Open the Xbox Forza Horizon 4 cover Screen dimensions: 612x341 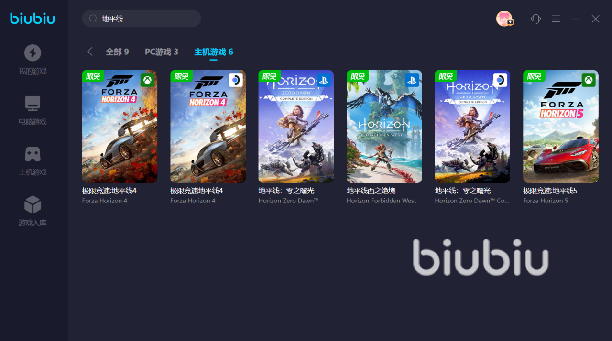coord(120,127)
